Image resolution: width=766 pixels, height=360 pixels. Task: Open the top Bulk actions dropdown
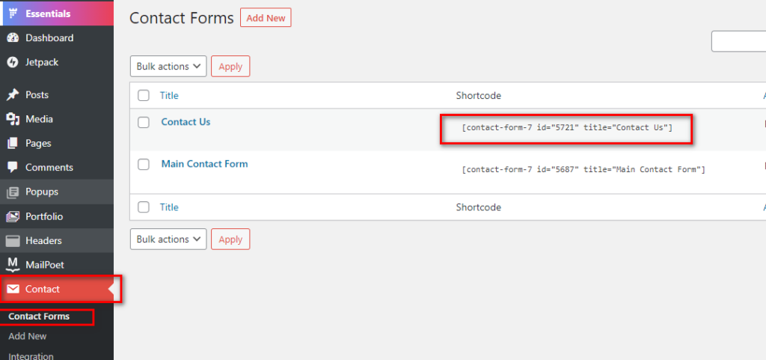pyautogui.click(x=168, y=67)
